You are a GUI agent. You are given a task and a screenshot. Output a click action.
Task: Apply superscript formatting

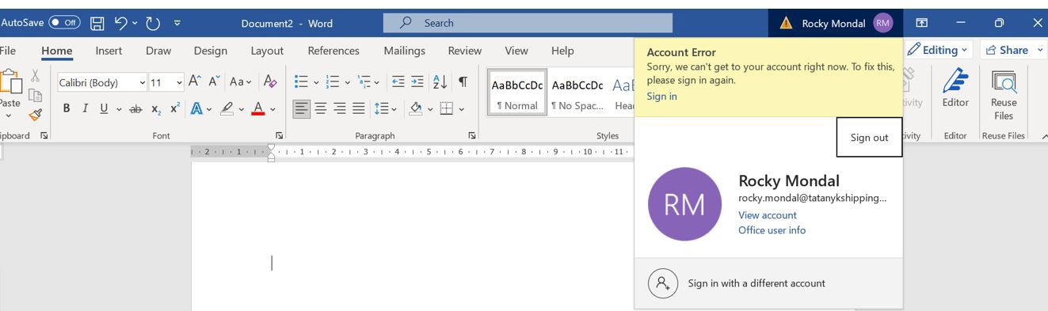pos(175,109)
